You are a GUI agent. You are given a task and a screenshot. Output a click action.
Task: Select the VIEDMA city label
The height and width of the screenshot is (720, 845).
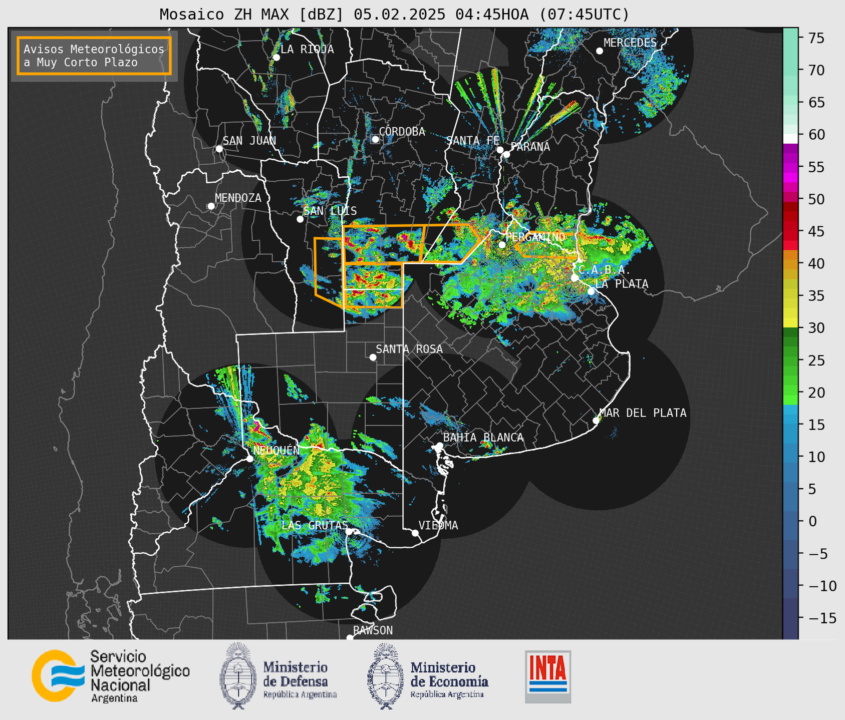(x=438, y=525)
